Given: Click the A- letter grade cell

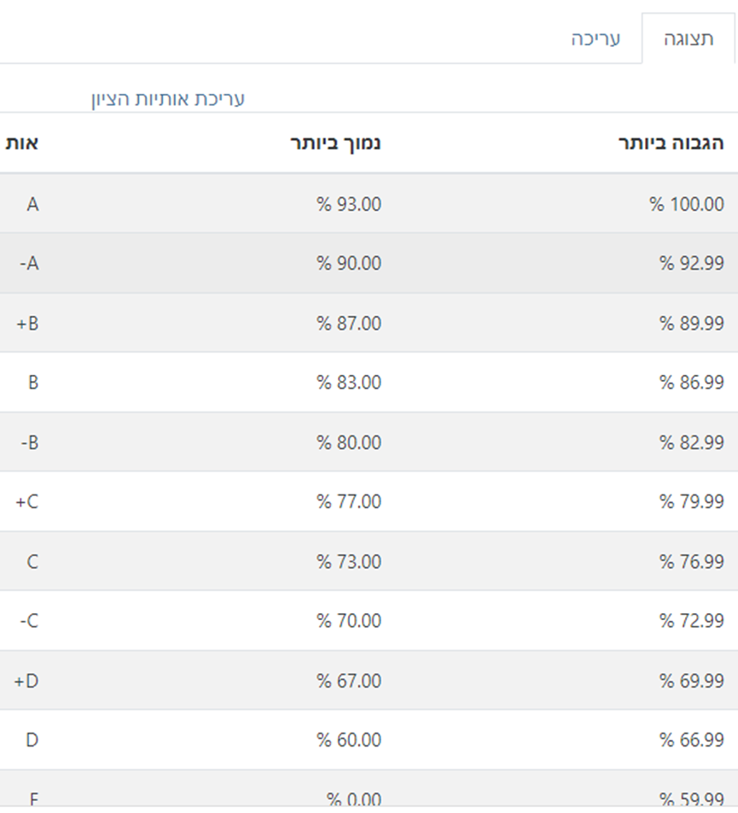Looking at the screenshot, I should point(29,264).
